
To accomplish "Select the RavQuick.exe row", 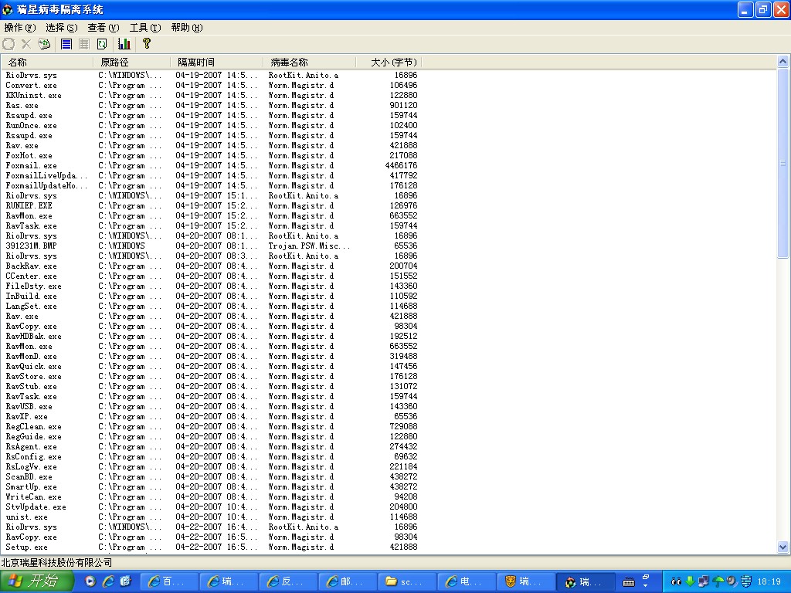I will pos(212,366).
